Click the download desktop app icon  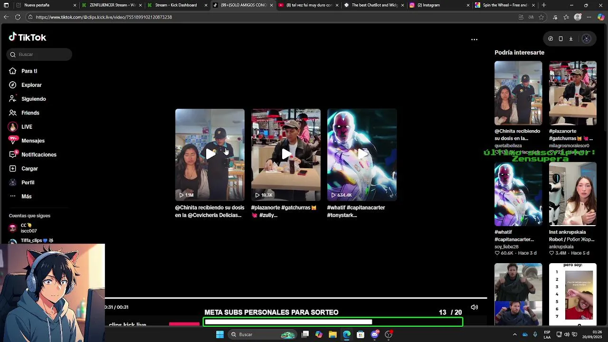(x=571, y=39)
